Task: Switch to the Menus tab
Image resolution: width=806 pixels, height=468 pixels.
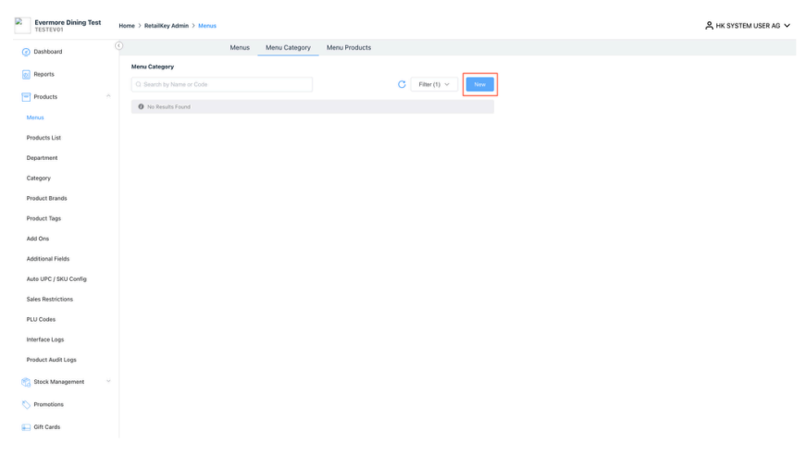Action: click(x=239, y=47)
